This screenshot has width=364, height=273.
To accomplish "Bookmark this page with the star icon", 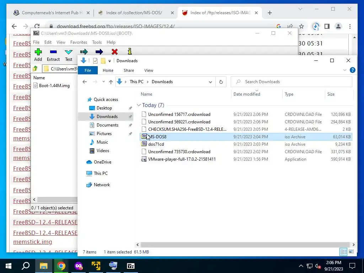I will click(x=301, y=26).
